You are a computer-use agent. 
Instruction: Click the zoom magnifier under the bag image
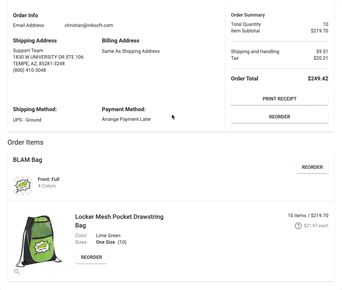pos(17,272)
